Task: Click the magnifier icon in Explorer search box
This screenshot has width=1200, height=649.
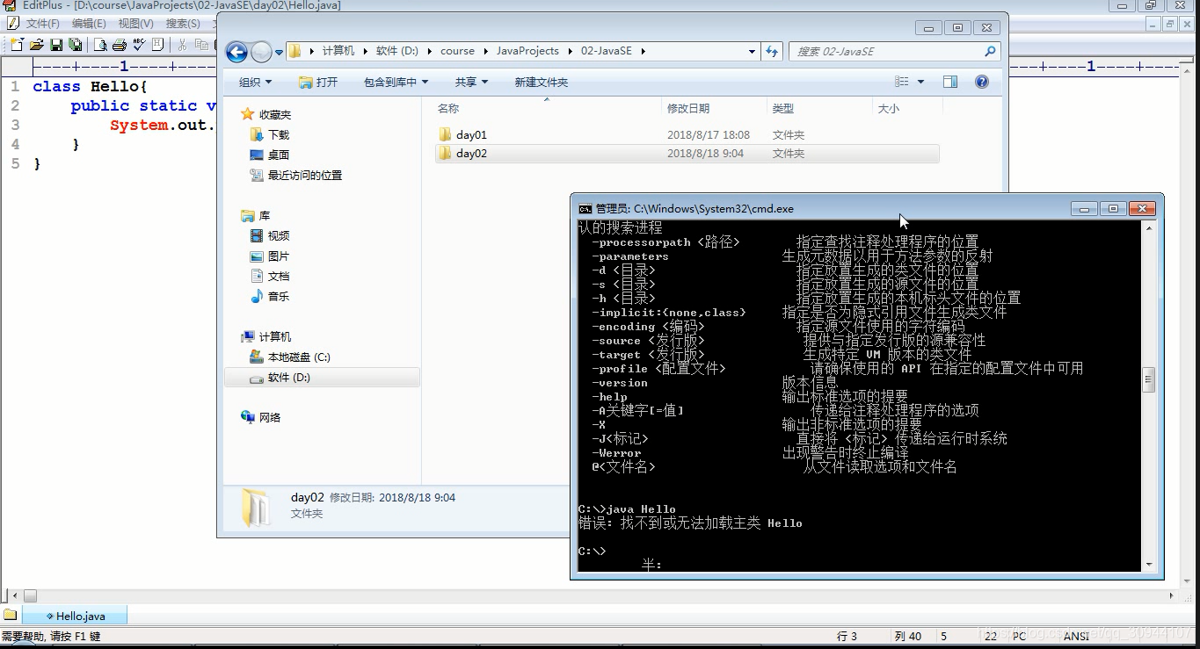Action: pyautogui.click(x=991, y=51)
